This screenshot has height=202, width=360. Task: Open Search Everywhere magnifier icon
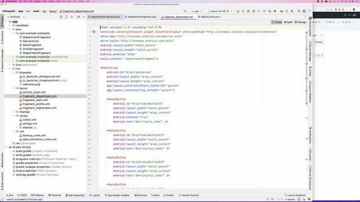tap(299, 11)
